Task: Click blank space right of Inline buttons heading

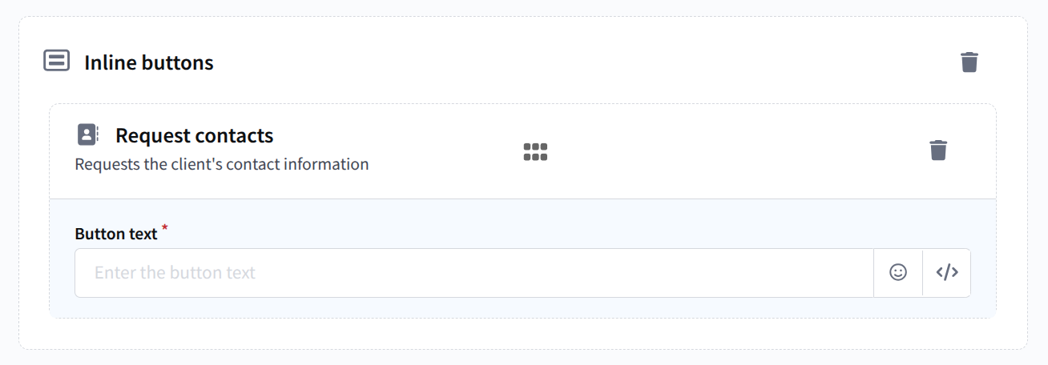Action: tap(561, 62)
